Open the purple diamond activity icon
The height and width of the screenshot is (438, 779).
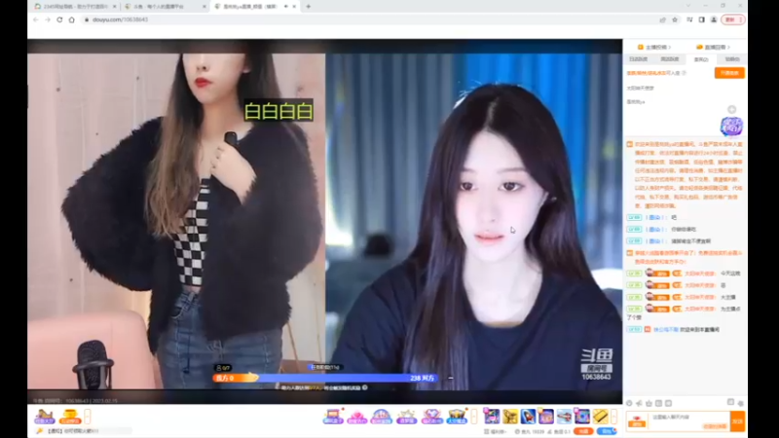coord(431,417)
